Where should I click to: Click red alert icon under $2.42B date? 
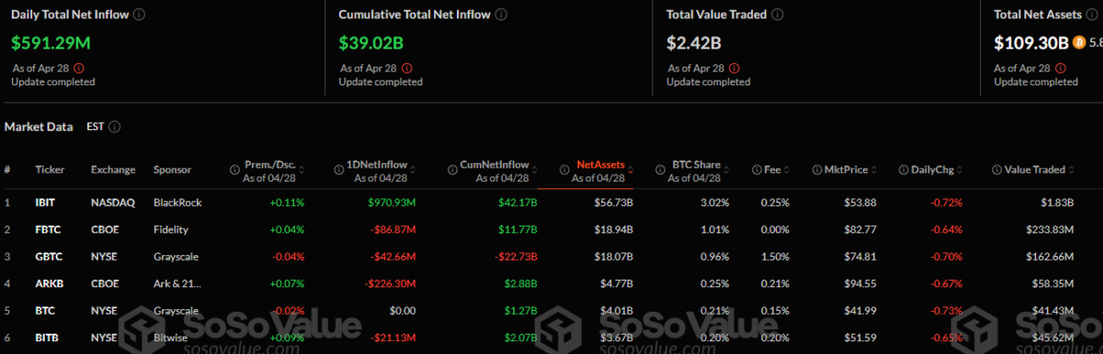[x=733, y=68]
